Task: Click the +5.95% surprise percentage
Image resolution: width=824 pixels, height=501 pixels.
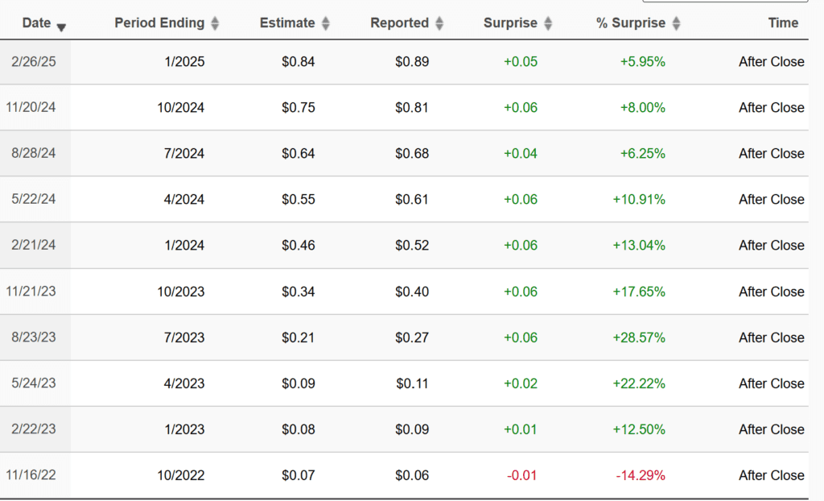Action: pos(642,61)
